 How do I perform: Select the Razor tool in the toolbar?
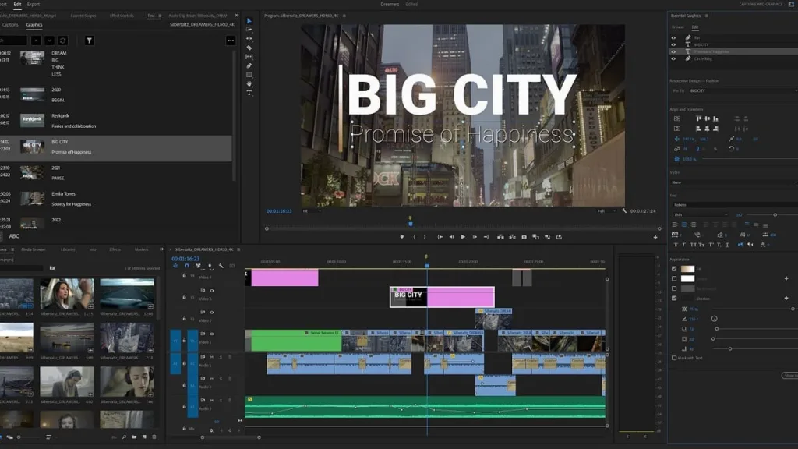pyautogui.click(x=249, y=48)
